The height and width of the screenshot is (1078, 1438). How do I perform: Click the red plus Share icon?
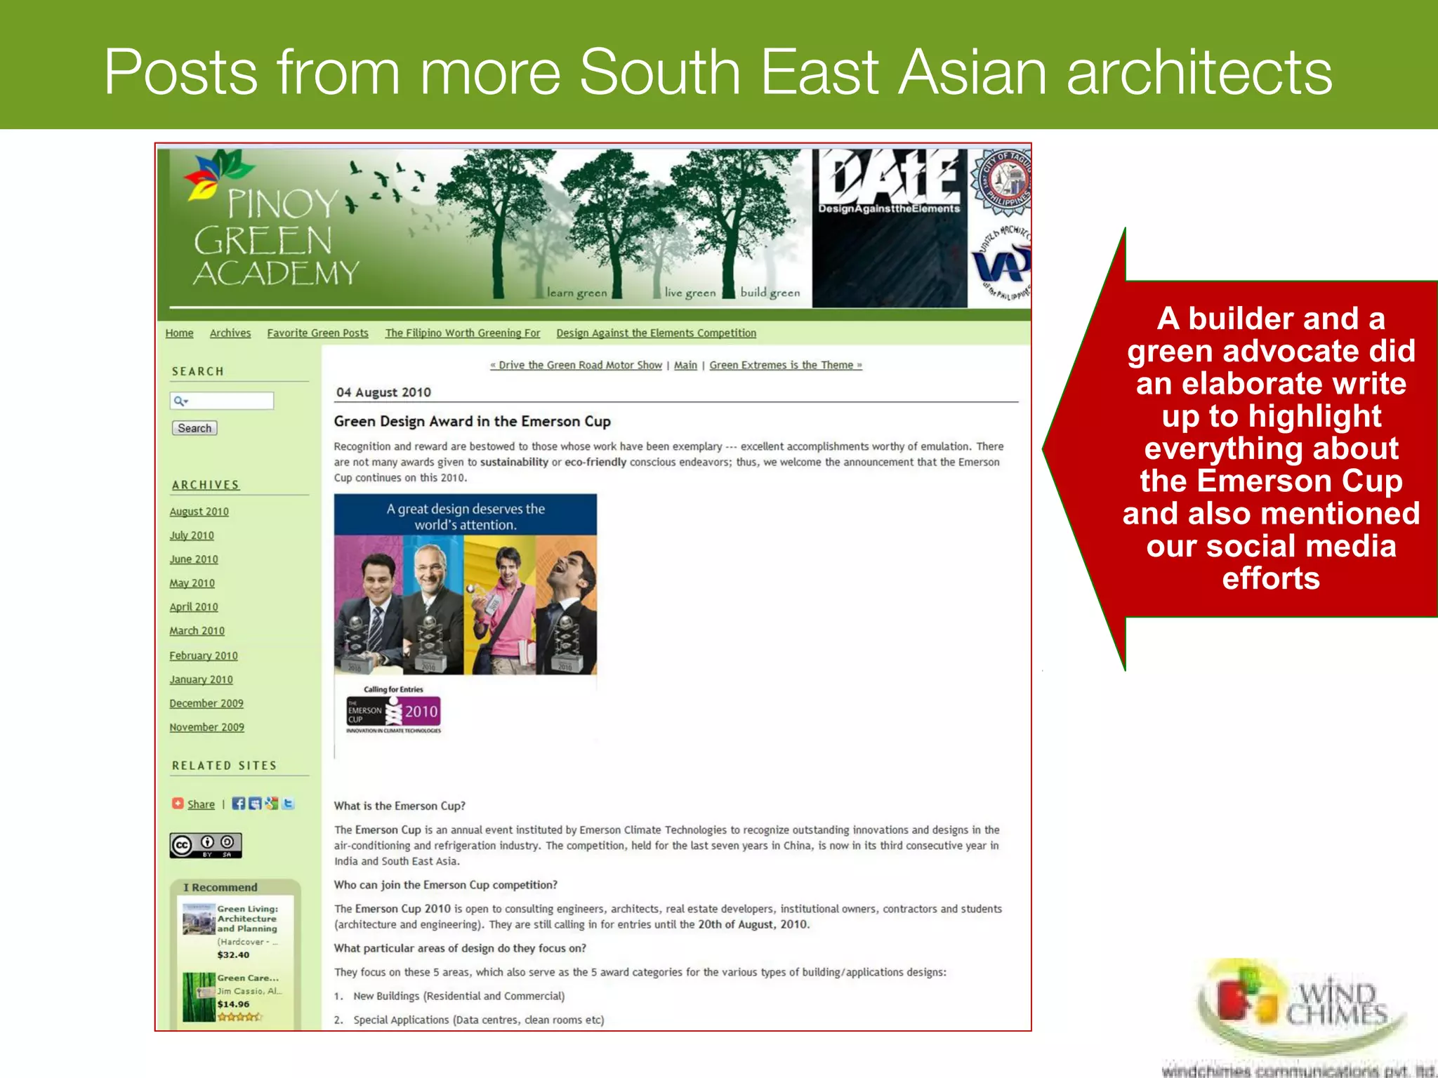pos(178,804)
